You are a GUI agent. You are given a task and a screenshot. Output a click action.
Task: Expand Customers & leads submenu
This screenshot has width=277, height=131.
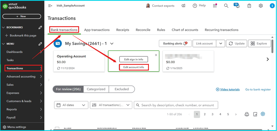[41, 101]
